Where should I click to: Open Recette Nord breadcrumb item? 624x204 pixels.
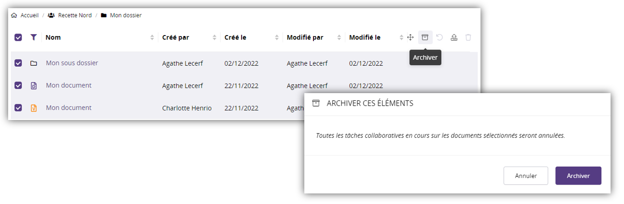[x=74, y=15]
